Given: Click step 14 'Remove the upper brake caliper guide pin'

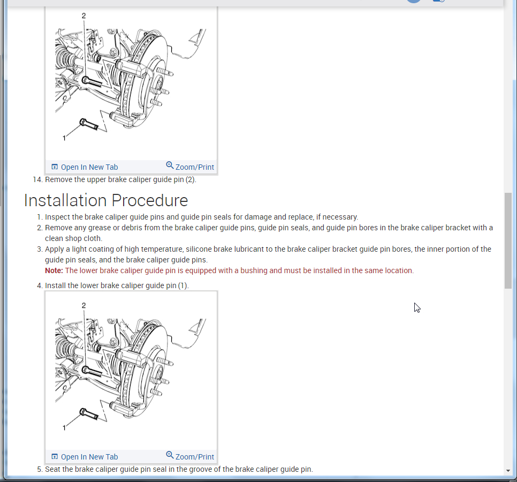Looking at the screenshot, I should [x=120, y=179].
